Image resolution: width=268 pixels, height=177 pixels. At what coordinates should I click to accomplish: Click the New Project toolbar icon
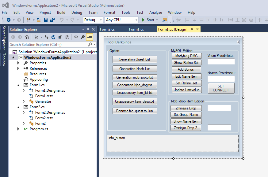29,20
